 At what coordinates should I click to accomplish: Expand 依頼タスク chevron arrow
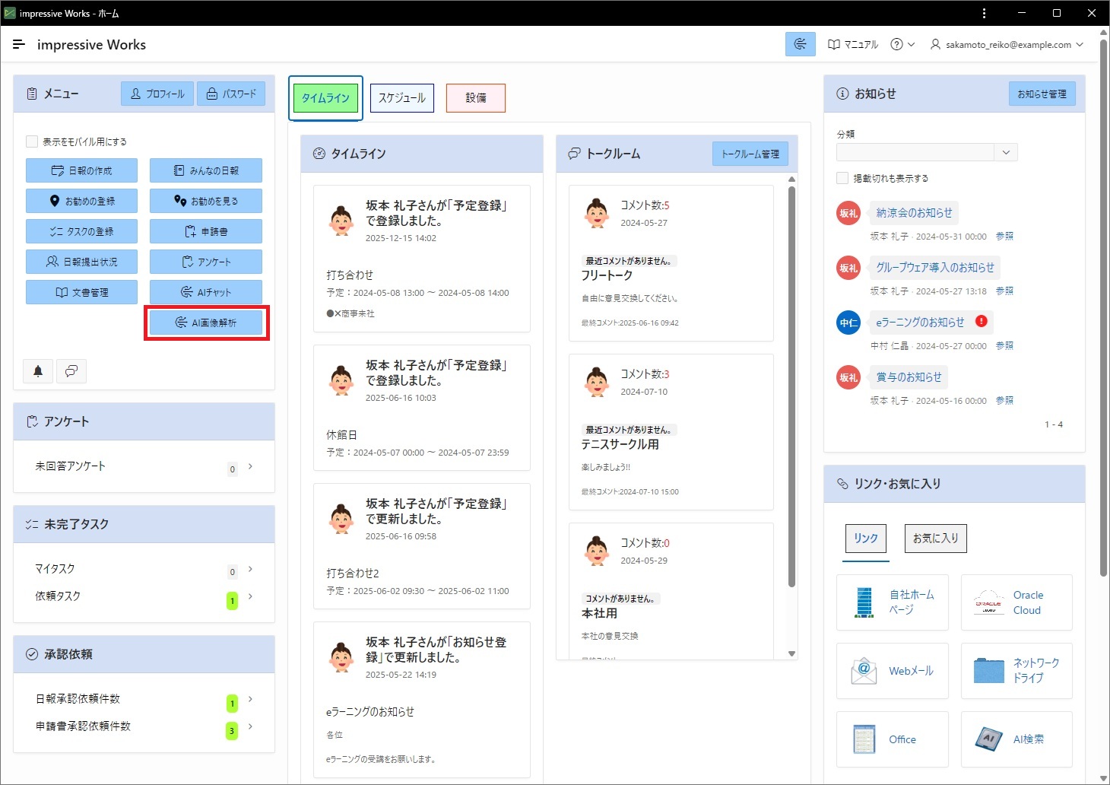tap(250, 596)
